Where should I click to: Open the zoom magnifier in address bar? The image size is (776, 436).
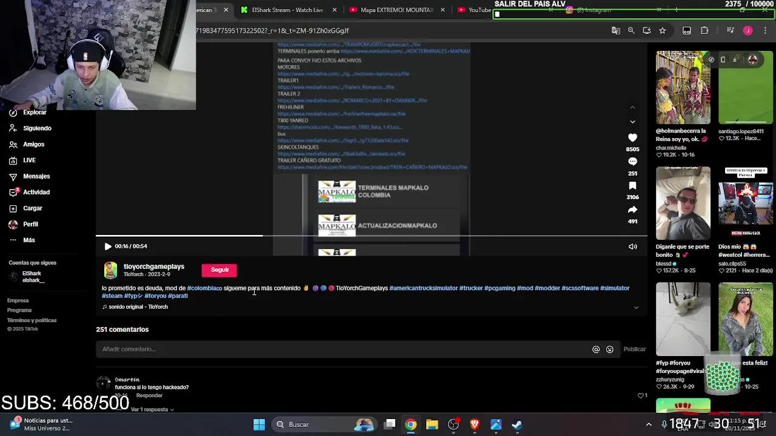point(631,30)
